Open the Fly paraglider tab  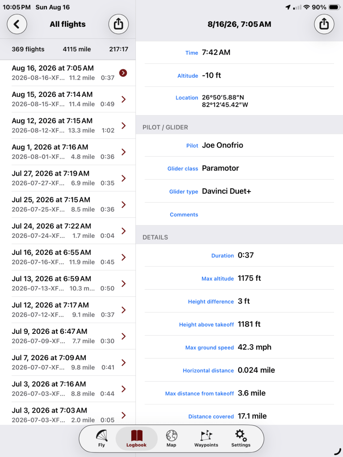tap(101, 438)
